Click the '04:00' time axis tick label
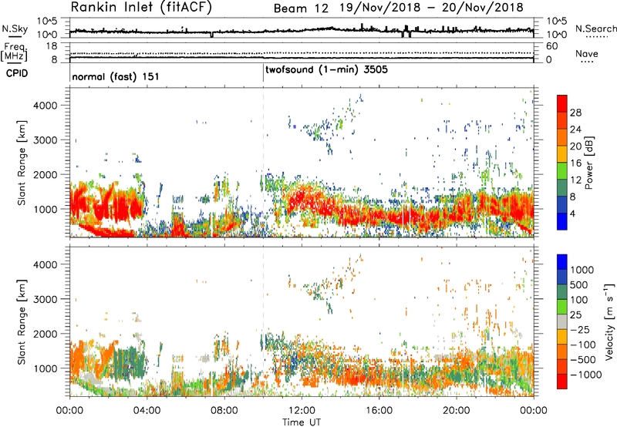 tap(147, 411)
